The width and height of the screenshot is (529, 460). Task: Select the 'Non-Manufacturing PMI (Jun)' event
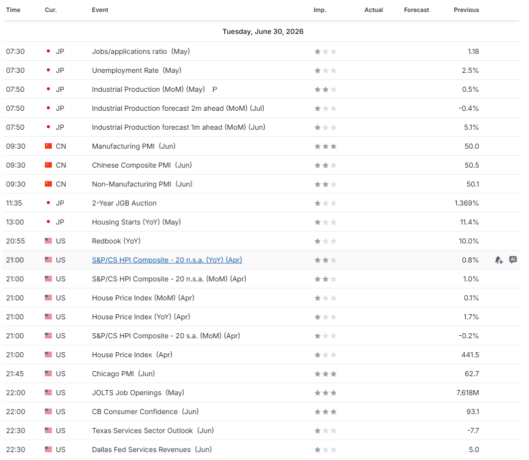click(x=142, y=184)
